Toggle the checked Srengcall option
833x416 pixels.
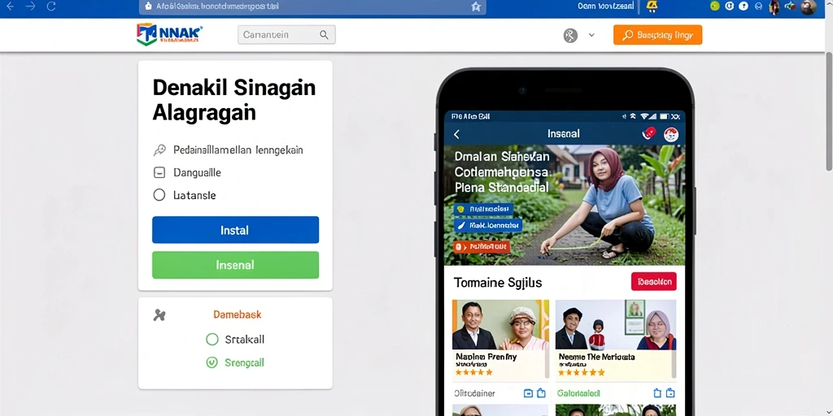[212, 363]
